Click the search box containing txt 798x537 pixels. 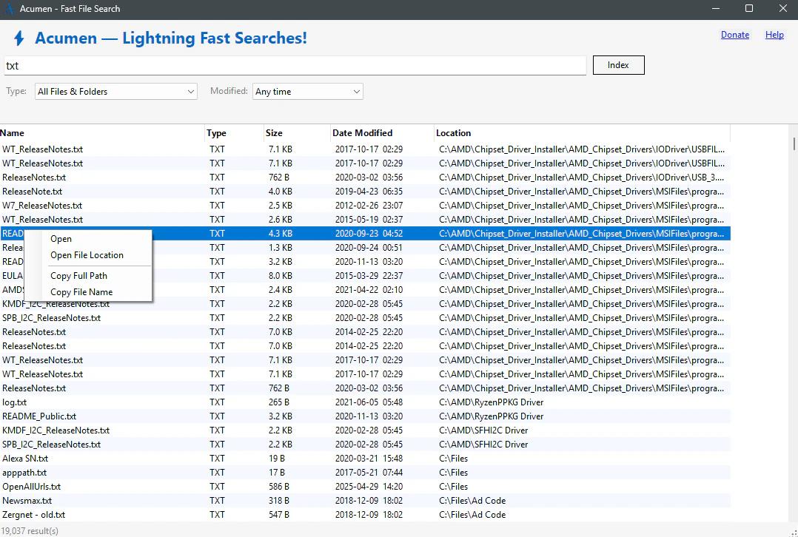tap(295, 66)
